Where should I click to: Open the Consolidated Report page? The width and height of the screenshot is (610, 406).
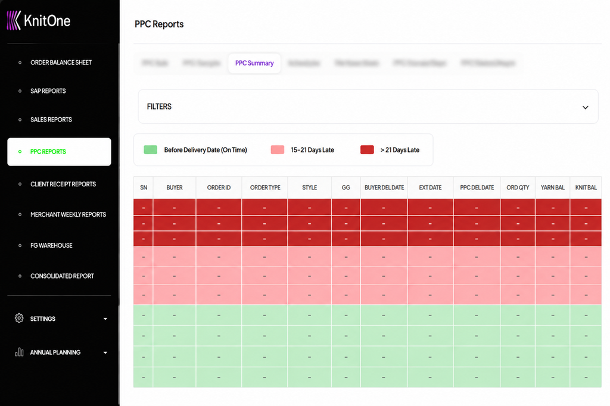pyautogui.click(x=62, y=276)
